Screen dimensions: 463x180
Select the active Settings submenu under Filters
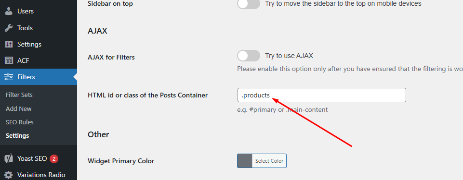point(17,135)
